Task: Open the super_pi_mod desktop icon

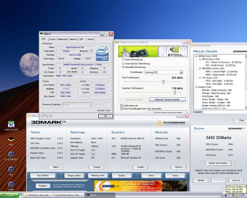Action: (11, 124)
